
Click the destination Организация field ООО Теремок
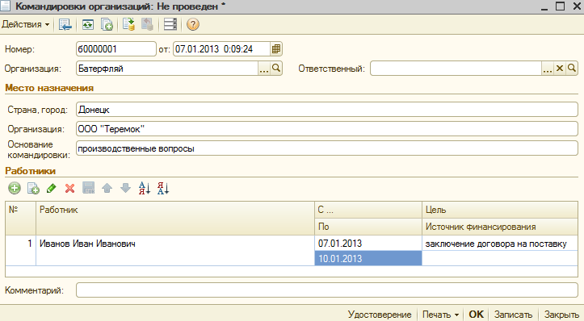327,129
